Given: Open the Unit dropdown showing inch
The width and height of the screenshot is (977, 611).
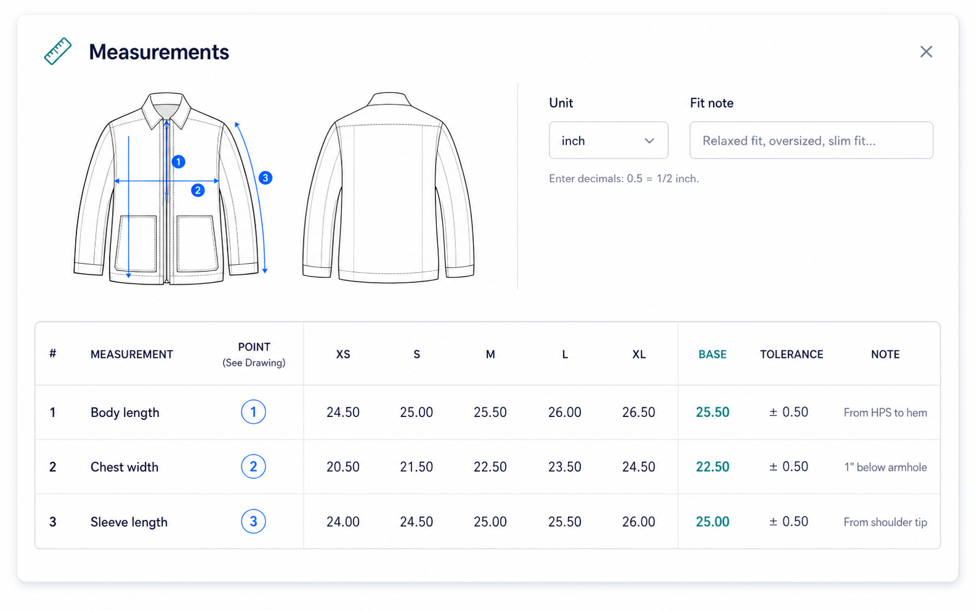Looking at the screenshot, I should tap(609, 140).
